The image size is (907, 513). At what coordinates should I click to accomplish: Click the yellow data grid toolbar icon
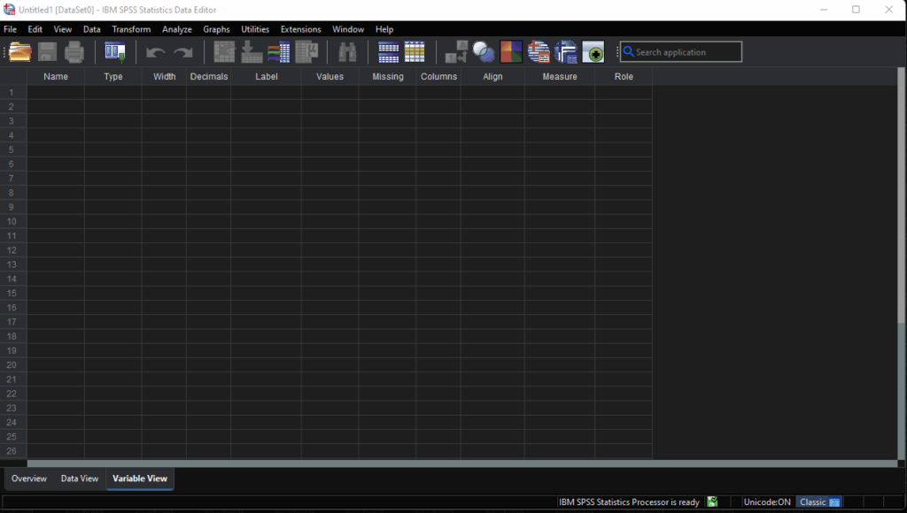point(415,52)
